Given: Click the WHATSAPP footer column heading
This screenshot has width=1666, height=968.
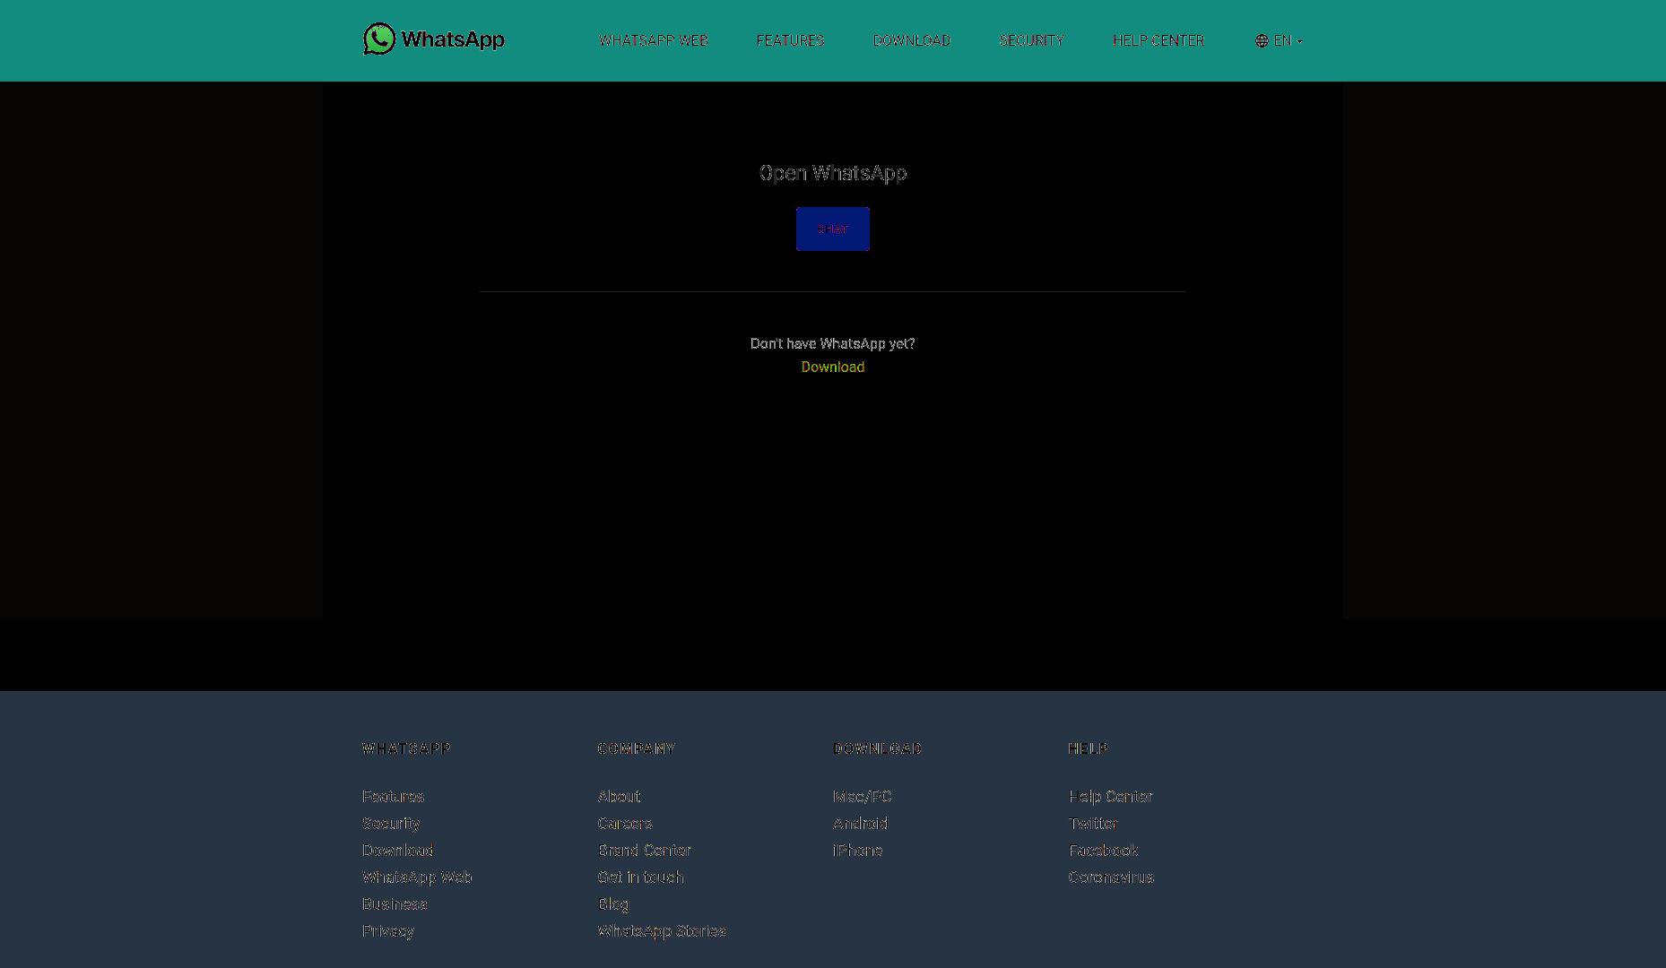Looking at the screenshot, I should coord(406,748).
